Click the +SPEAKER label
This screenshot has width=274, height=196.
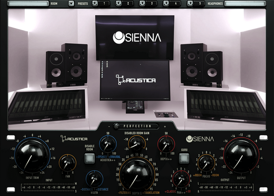(101, 157)
